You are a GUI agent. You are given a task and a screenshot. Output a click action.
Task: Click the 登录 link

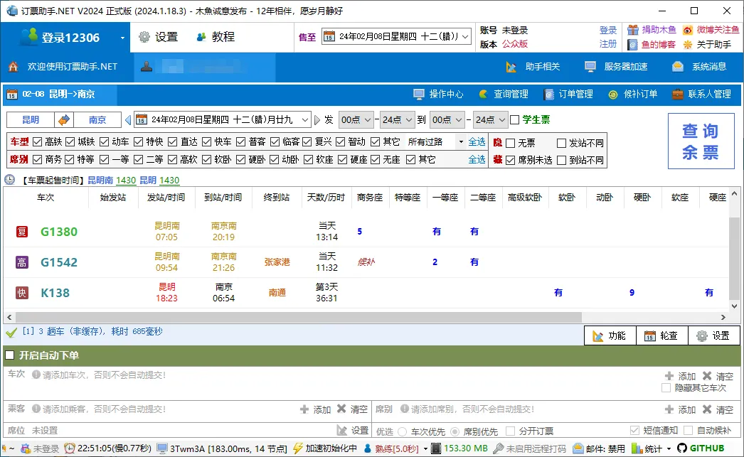tap(608, 30)
